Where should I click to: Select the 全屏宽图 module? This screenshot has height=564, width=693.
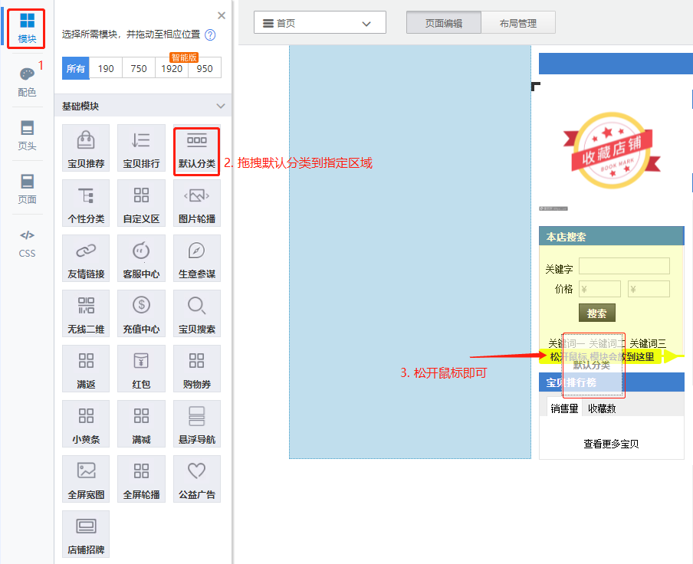point(86,479)
